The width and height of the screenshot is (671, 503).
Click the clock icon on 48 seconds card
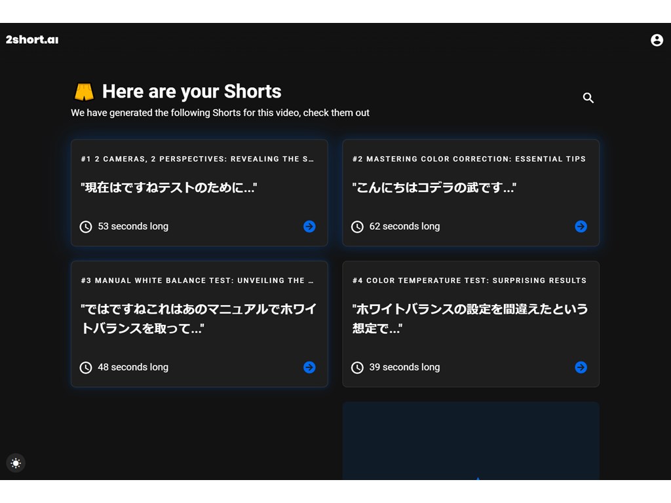(x=86, y=367)
